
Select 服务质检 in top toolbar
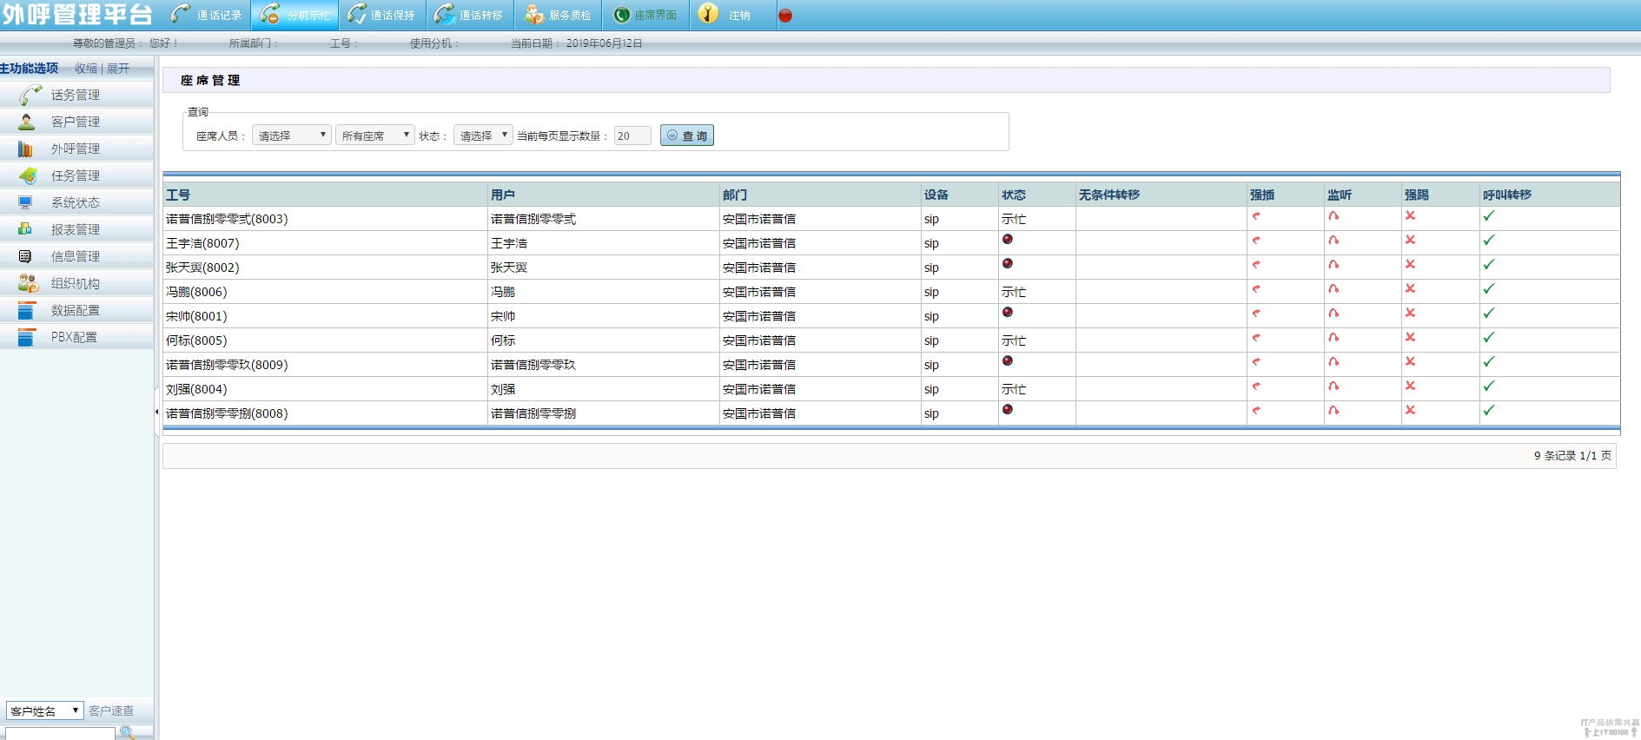[x=558, y=16]
